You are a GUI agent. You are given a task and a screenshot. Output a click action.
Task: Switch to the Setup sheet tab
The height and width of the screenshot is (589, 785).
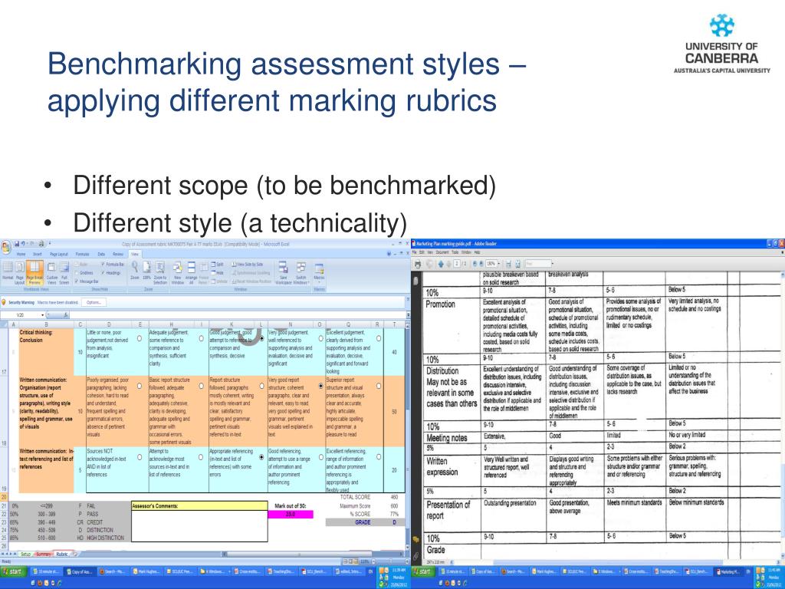point(25,554)
